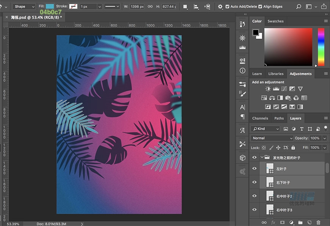
Task: Switch to the Channels tab
Action: 260,118
